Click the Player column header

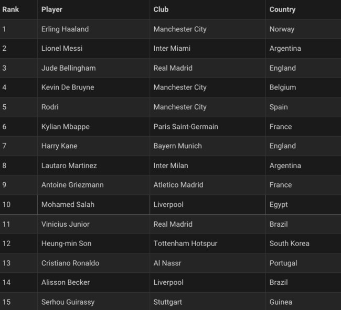click(52, 9)
